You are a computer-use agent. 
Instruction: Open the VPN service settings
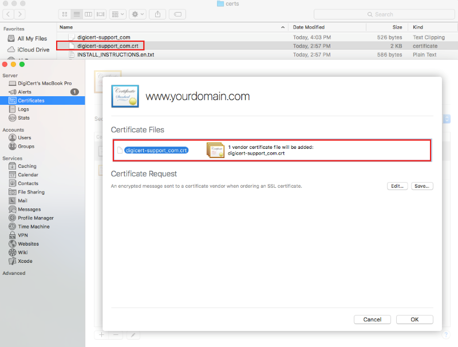22,235
